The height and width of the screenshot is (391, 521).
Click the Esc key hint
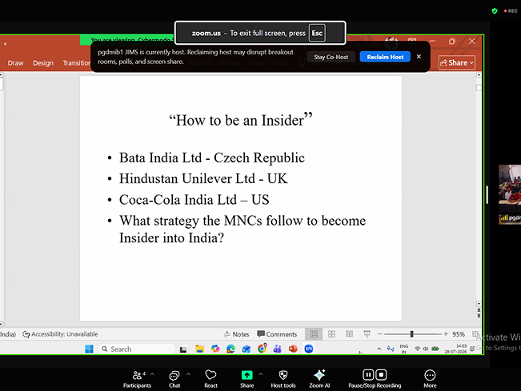click(x=317, y=33)
